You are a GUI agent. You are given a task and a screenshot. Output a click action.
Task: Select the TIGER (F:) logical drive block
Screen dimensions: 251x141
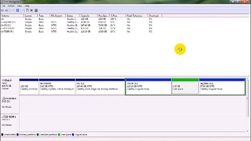click(149, 87)
